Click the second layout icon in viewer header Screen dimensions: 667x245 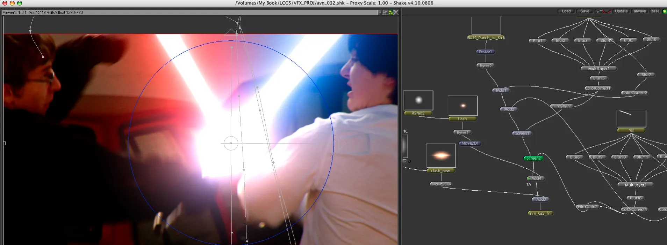385,12
